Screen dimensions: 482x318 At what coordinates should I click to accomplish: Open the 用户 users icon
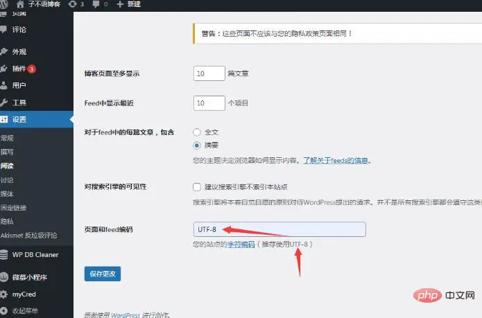point(3,85)
